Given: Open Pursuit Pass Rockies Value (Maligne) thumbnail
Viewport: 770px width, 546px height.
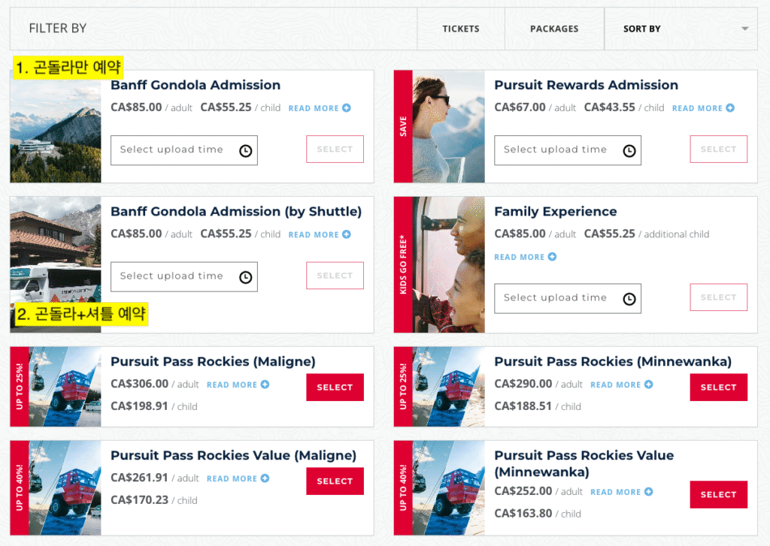Looking at the screenshot, I should (65, 487).
